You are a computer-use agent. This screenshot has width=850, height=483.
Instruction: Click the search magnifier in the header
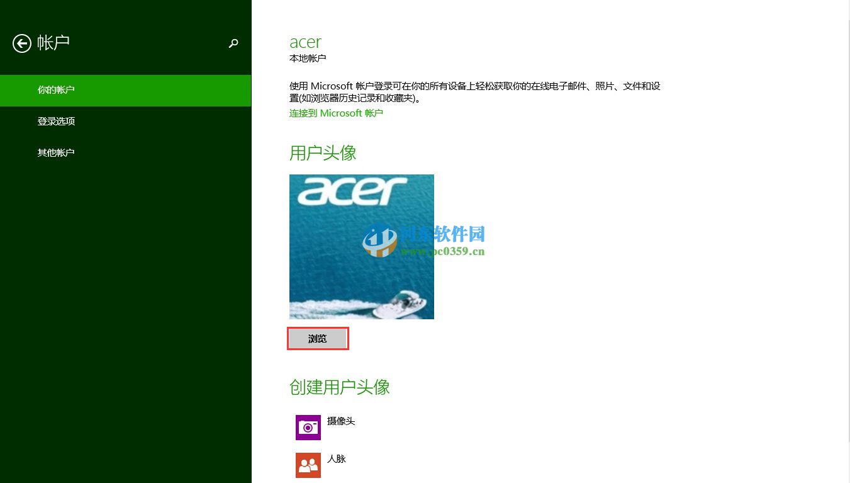[x=233, y=43]
